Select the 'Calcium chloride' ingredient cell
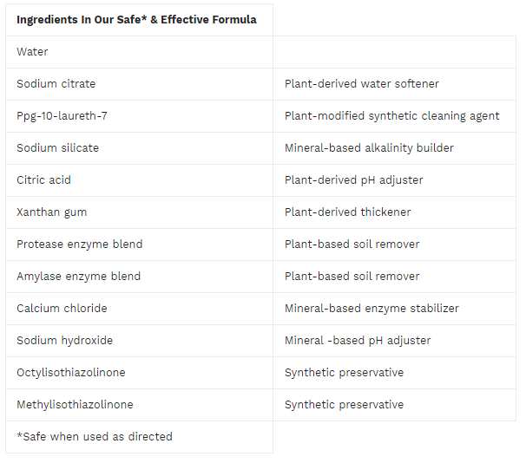Viewport: 526px width, 463px height. click(x=62, y=309)
